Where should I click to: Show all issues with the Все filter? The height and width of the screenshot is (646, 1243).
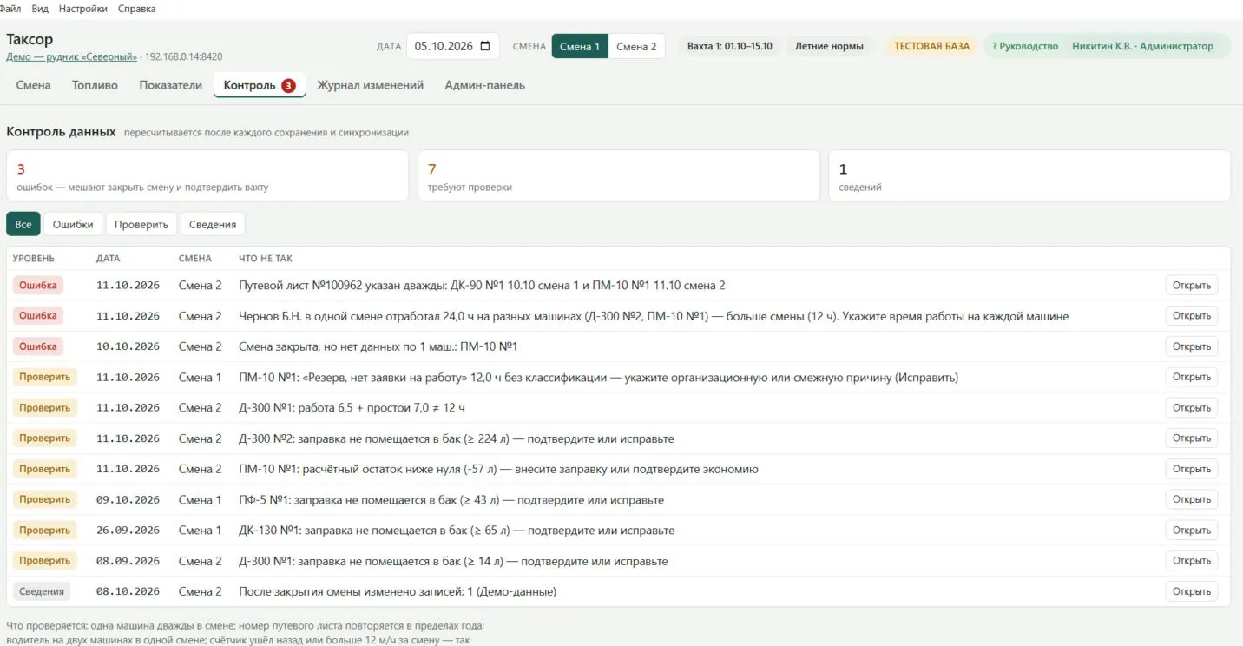(23, 224)
